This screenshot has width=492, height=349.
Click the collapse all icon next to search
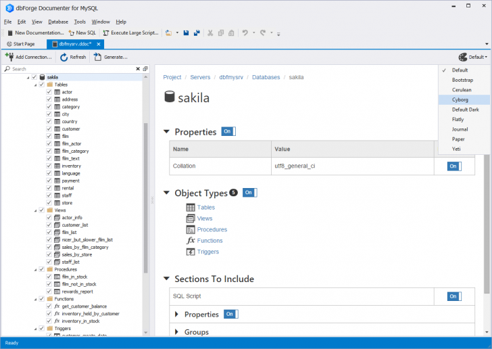[x=145, y=69]
